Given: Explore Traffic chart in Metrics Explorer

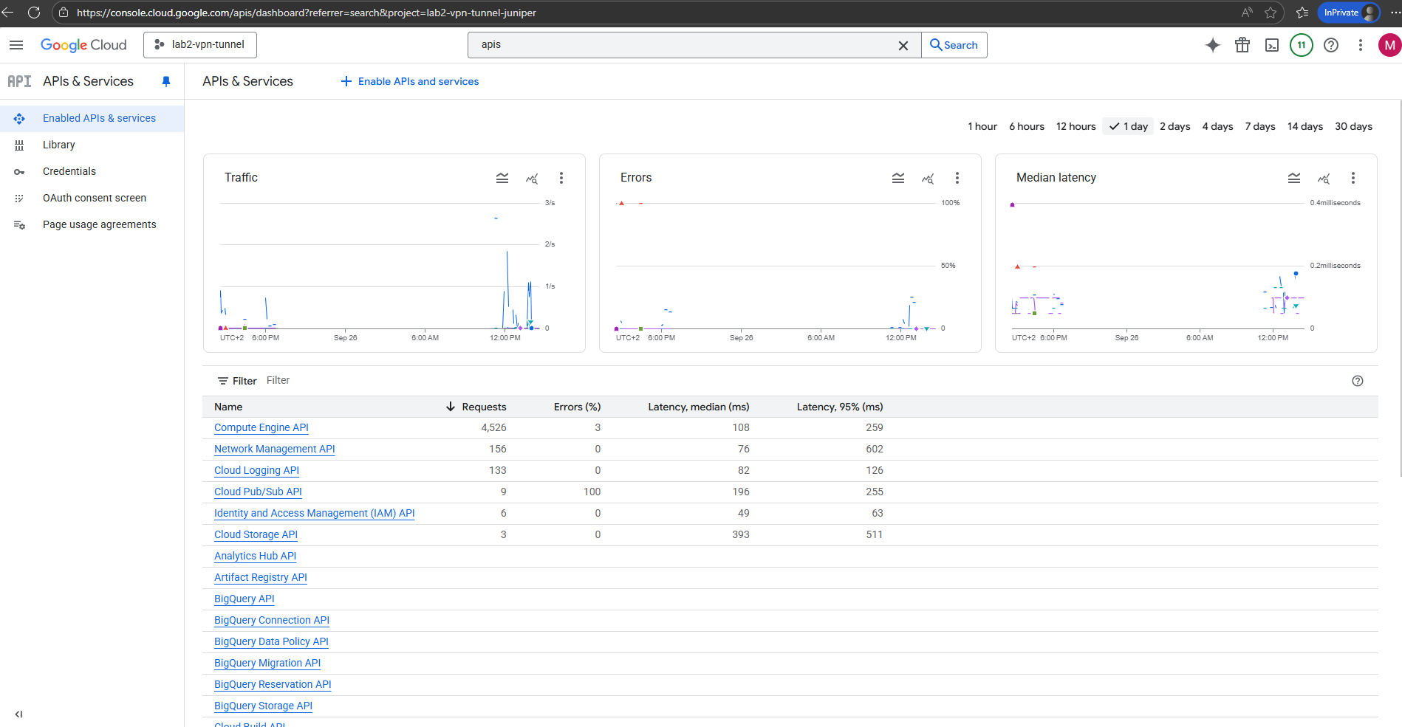Looking at the screenshot, I should pos(532,178).
